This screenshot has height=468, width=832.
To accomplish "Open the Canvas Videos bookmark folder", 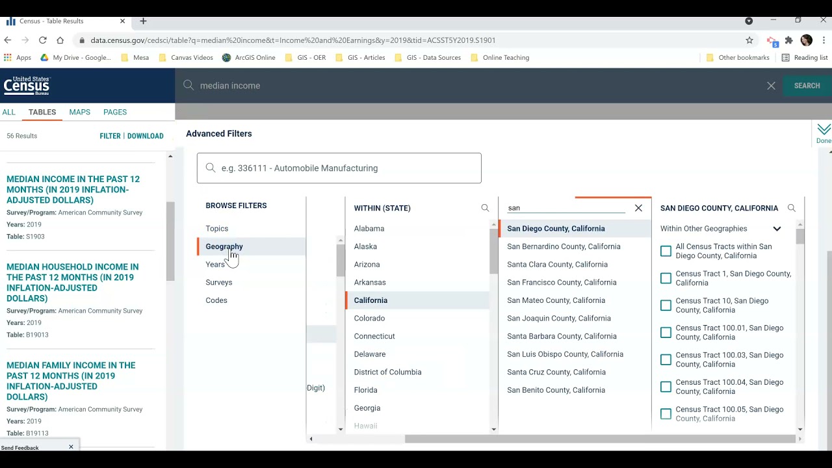I will [x=186, y=57].
